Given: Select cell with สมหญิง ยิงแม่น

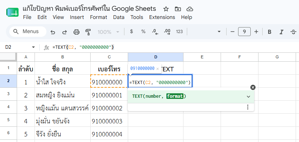Looking at the screenshot, I should (62, 94).
